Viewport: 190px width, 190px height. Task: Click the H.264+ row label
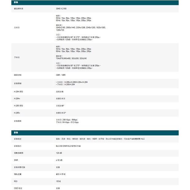[17, 98]
